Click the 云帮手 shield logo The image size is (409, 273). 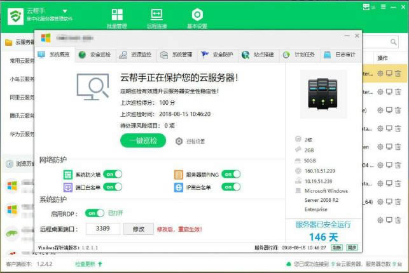coord(15,16)
